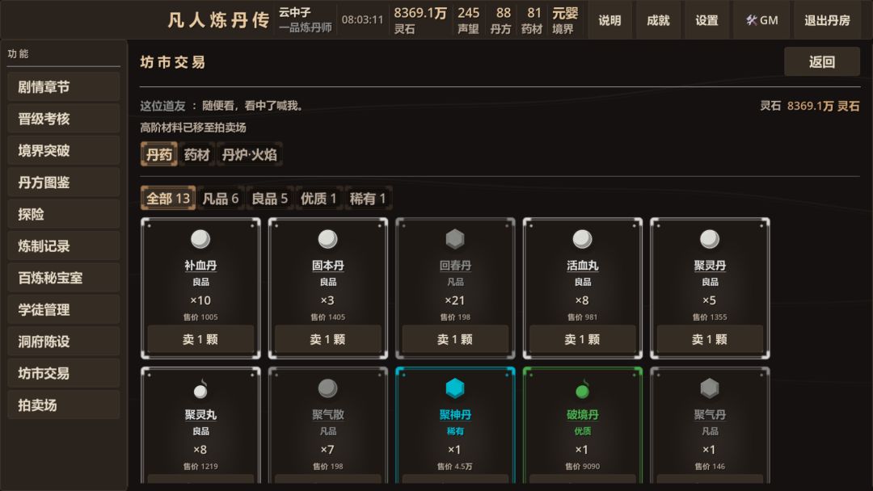
Task: Sell one 活血丸 pill
Action: click(x=582, y=339)
